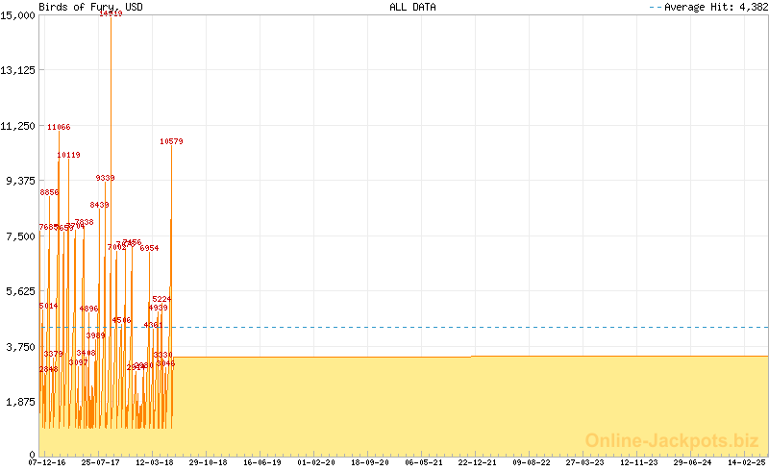Select the 5224 value label

click(x=161, y=299)
